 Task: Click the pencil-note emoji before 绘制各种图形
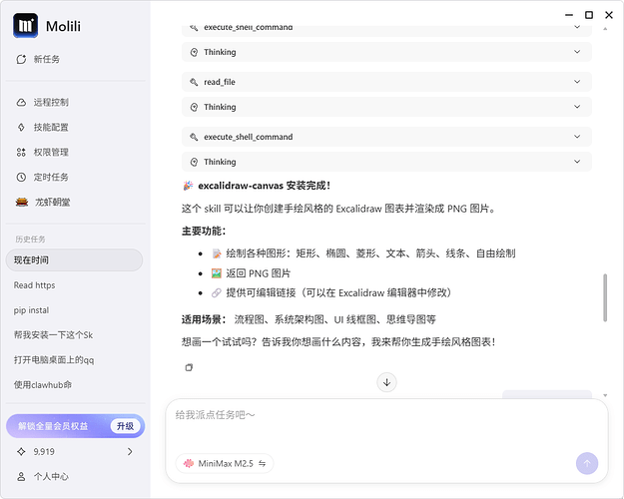click(216, 253)
